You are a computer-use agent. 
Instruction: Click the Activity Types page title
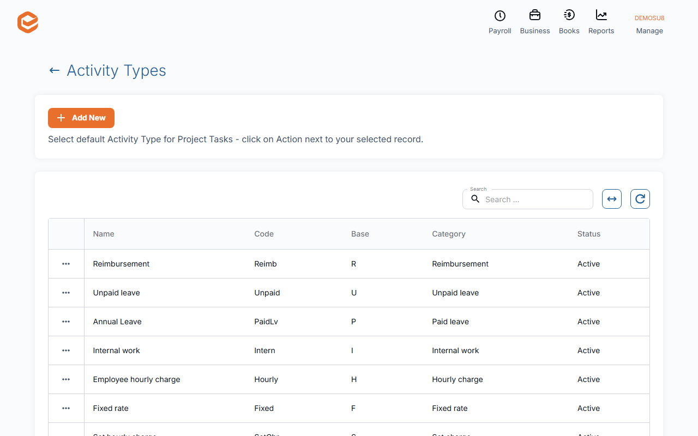click(x=116, y=70)
